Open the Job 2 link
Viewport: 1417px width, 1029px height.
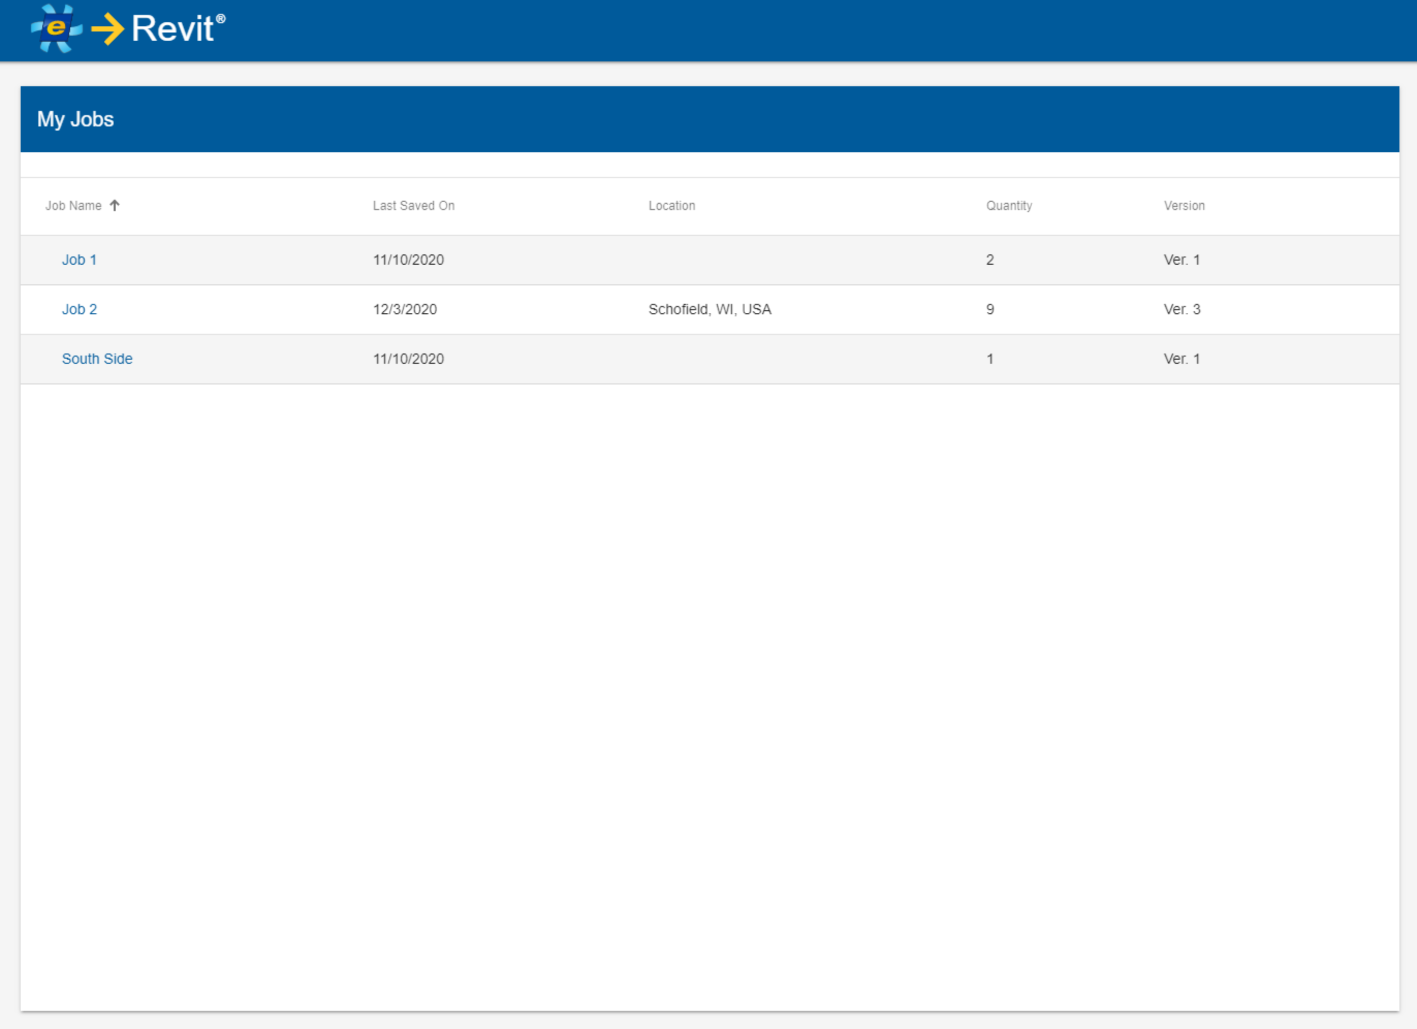tap(80, 309)
